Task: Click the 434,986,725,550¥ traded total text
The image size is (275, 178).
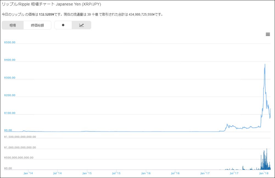Action: (142, 15)
